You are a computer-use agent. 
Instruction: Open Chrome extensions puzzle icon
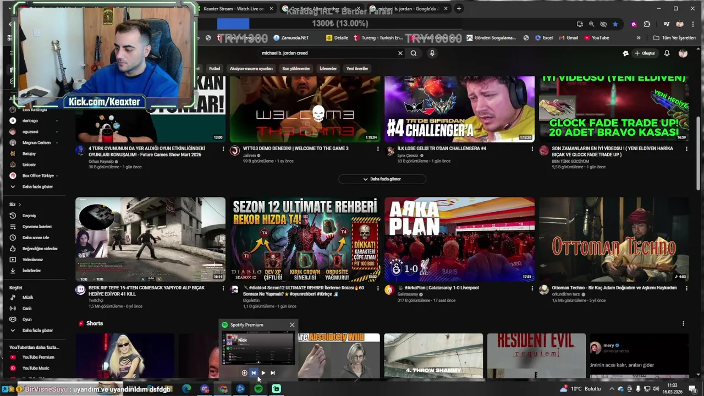[647, 24]
